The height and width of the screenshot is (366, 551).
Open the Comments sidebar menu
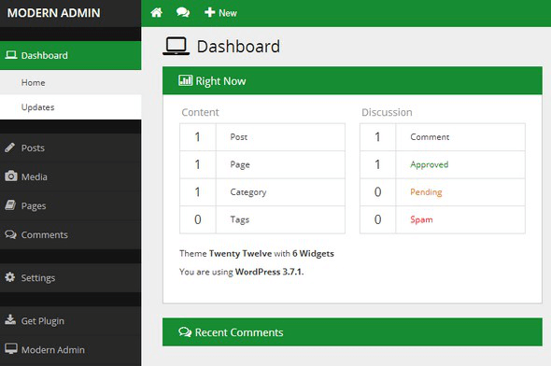tap(70, 234)
